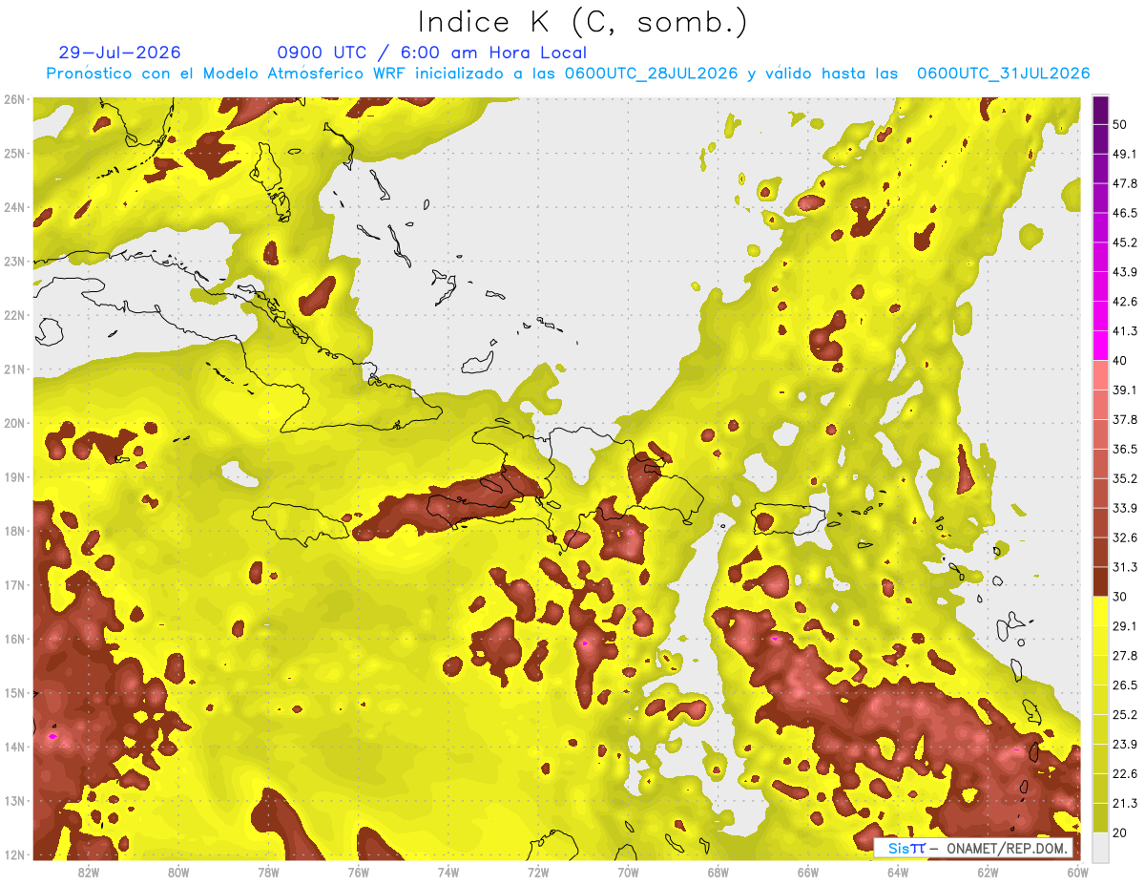Click color bar label '46.5'

click(1124, 213)
